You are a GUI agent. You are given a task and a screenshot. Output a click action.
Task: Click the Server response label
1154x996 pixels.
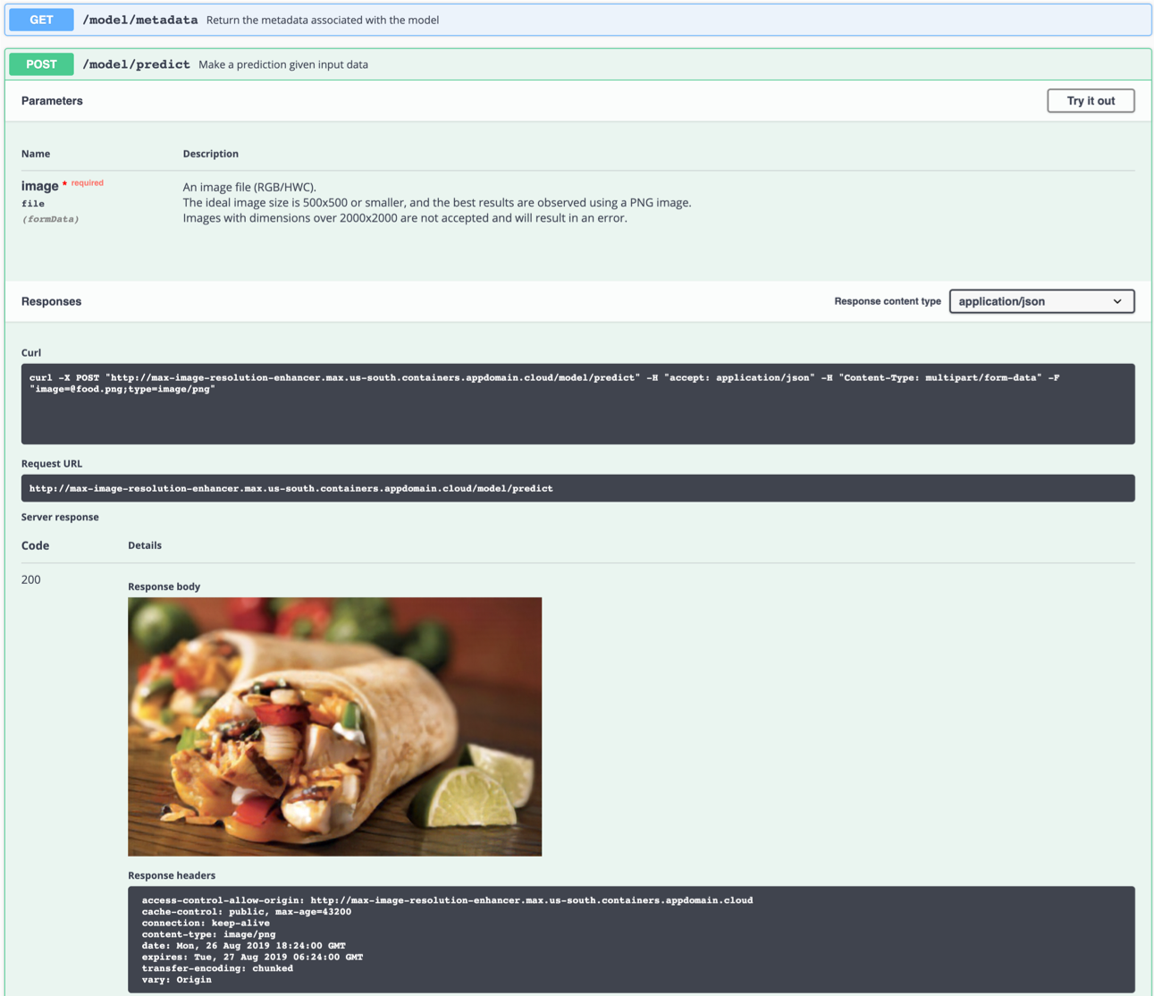[x=60, y=517]
